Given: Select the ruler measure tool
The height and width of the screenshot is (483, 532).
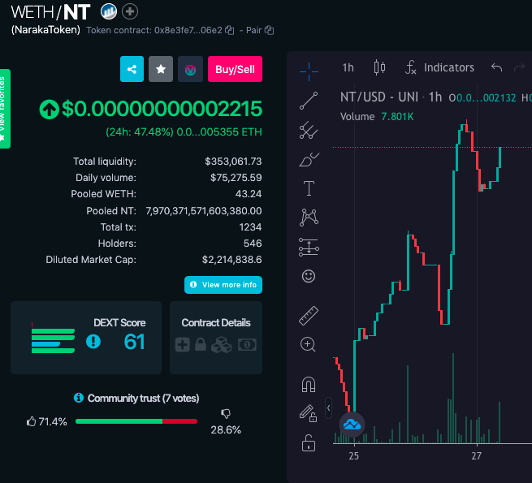Looking at the screenshot, I should pos(309,316).
